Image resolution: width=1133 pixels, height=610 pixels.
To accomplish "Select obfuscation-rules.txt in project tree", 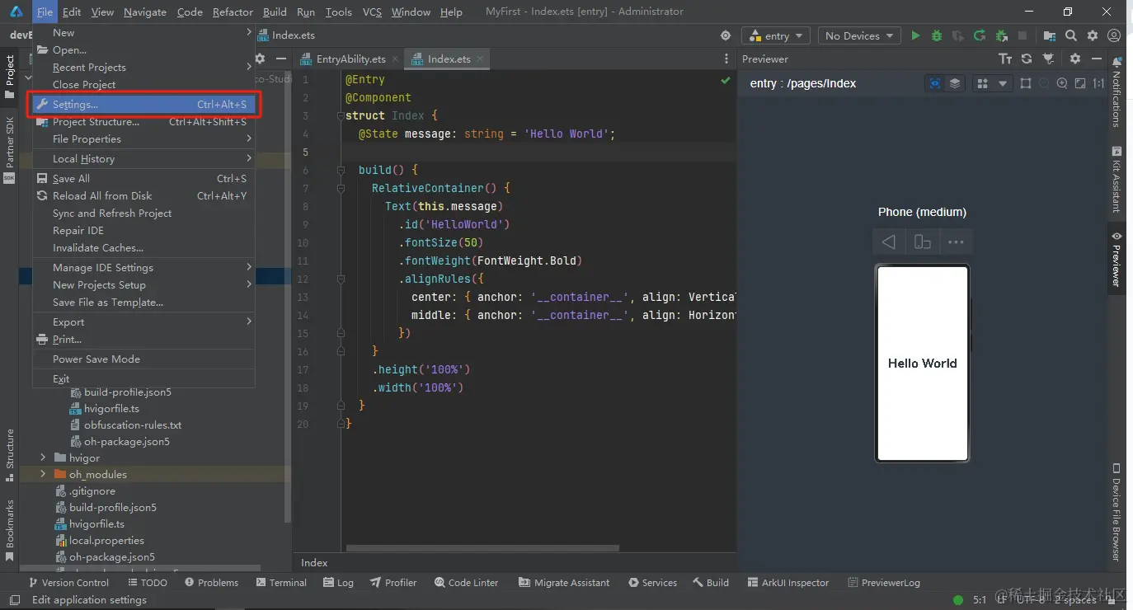I will 132,425.
